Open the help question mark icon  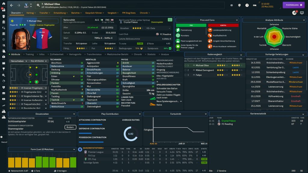(x=247, y=5)
